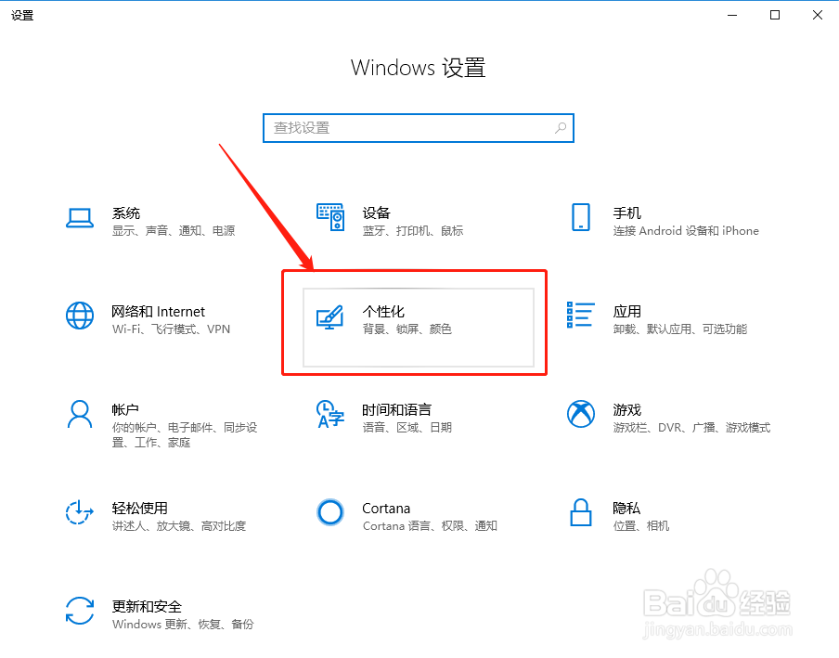Image resolution: width=839 pixels, height=658 pixels.
Task: Click the 轻松使用 ease of access icon
Action: click(x=80, y=514)
